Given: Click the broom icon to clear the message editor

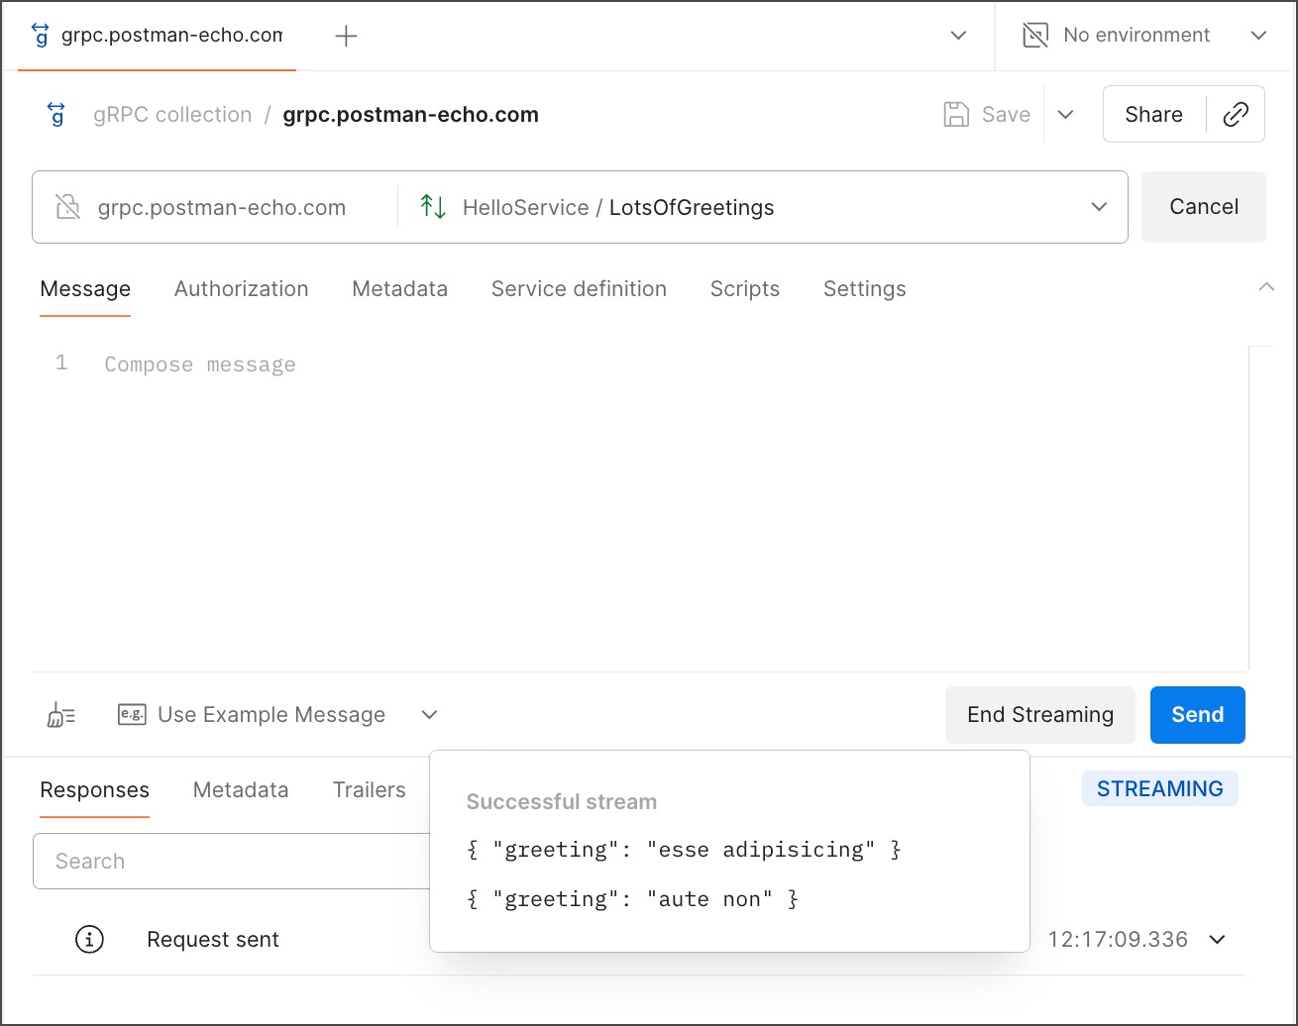Looking at the screenshot, I should (60, 714).
